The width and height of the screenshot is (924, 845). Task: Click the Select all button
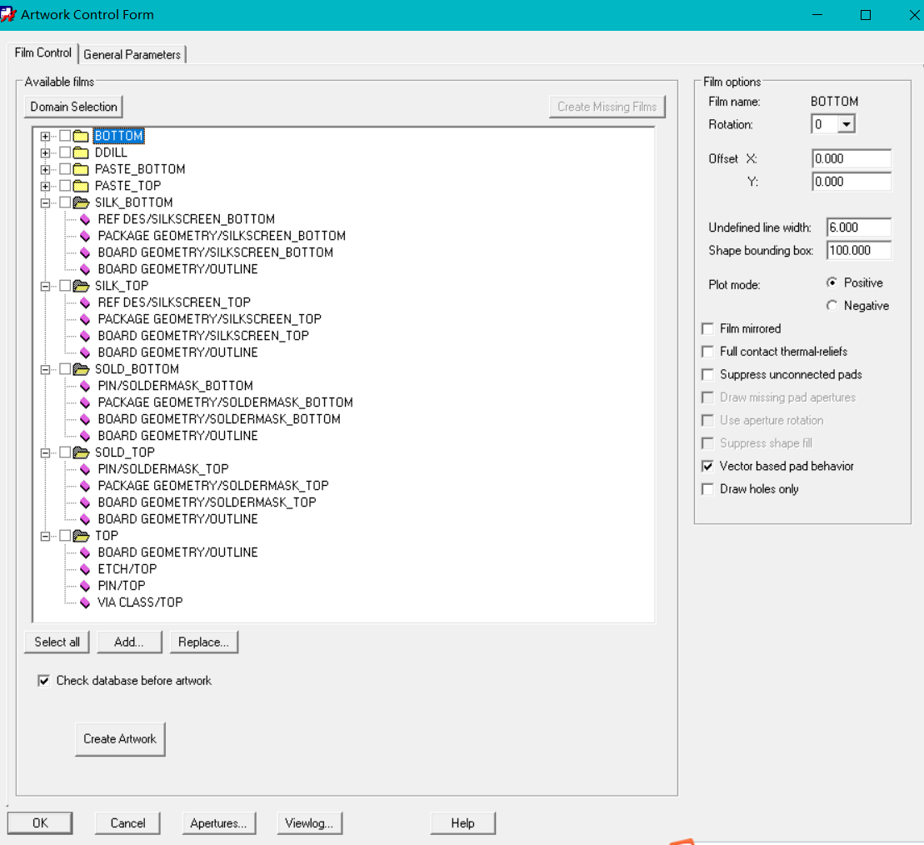tap(57, 642)
